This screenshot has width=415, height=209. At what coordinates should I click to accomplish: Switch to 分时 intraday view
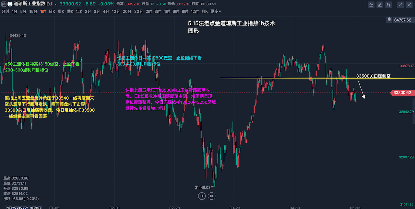click(x=6, y=11)
